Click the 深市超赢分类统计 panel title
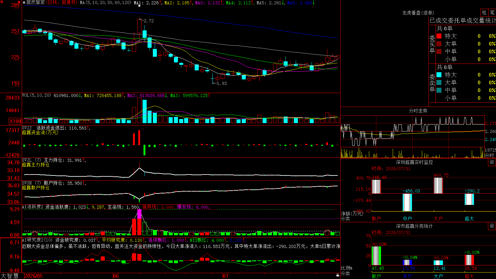This screenshot has width=496, height=279. (414, 226)
